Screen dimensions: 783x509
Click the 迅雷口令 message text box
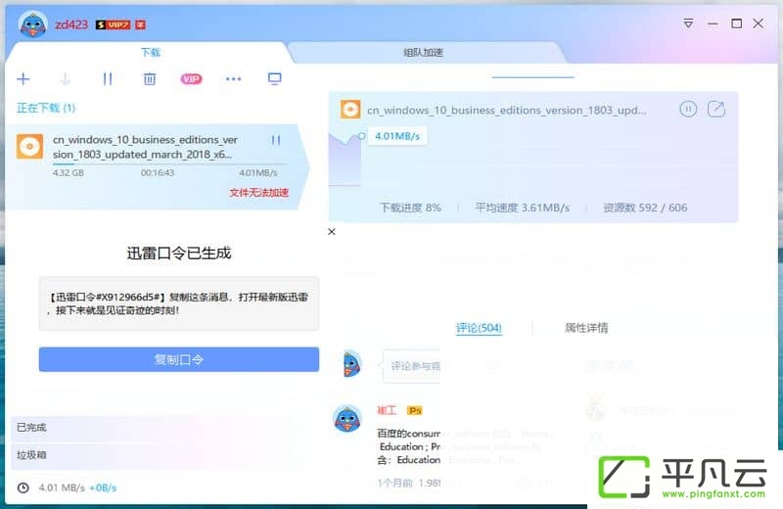coord(179,303)
